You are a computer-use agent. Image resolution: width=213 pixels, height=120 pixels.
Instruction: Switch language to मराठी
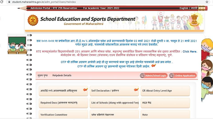point(194,8)
